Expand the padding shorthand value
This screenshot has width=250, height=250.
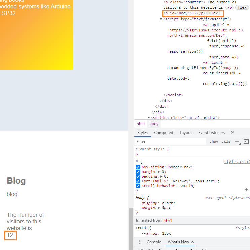tap(162, 177)
